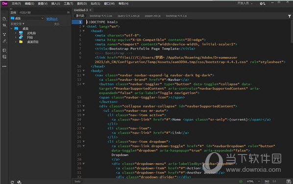293x184 pixels.
Task: Open related file bootstrap-4.4.1.js
Action: coord(176,16)
